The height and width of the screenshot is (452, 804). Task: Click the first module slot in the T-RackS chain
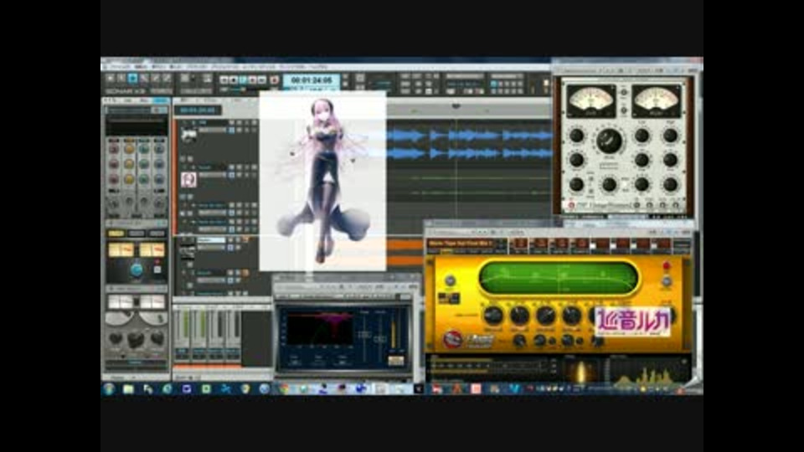click(519, 244)
